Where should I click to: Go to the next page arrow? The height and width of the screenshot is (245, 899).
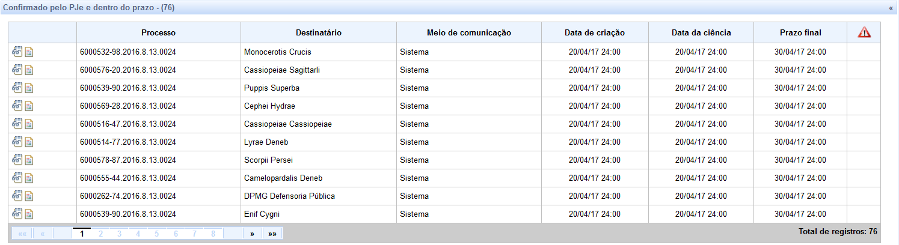pos(252,234)
